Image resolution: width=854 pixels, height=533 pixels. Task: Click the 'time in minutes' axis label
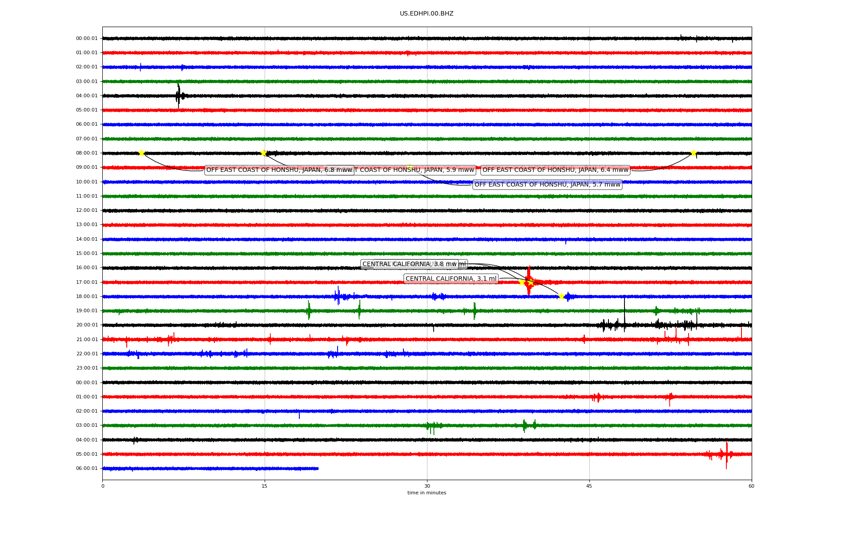[x=427, y=493]
